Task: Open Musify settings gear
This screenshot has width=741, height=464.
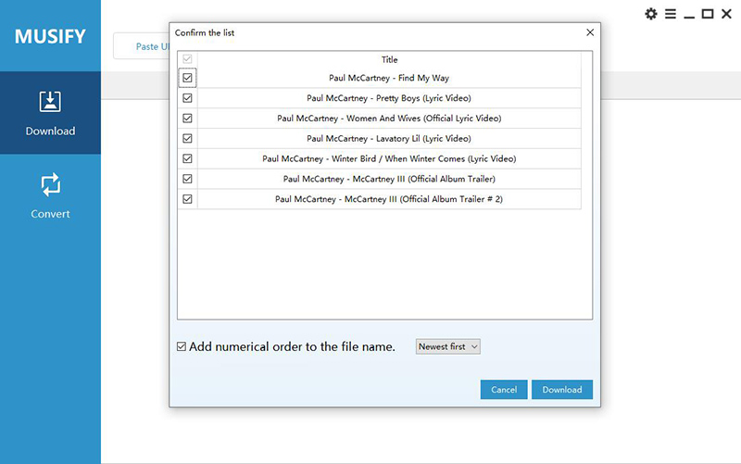Action: click(x=651, y=14)
